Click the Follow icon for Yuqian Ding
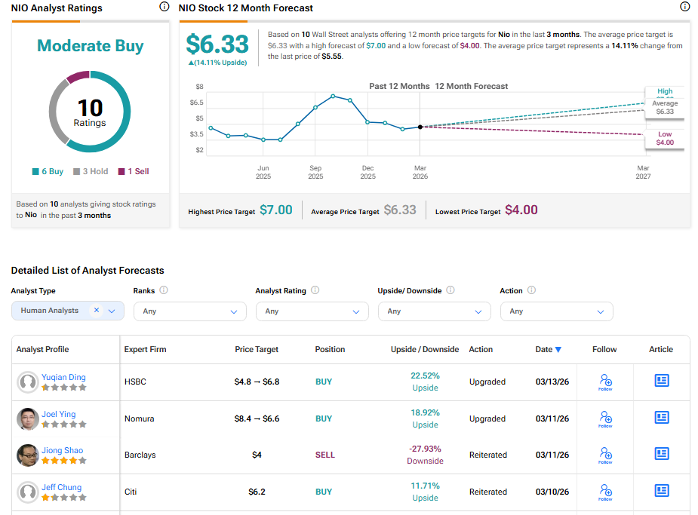The height and width of the screenshot is (515, 698). click(x=604, y=381)
